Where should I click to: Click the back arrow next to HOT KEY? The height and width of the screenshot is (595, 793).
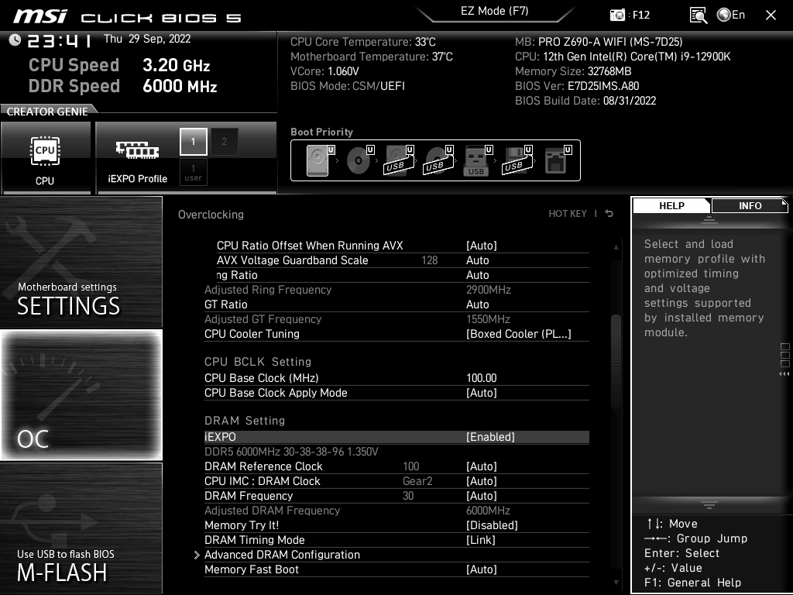pyautogui.click(x=609, y=214)
